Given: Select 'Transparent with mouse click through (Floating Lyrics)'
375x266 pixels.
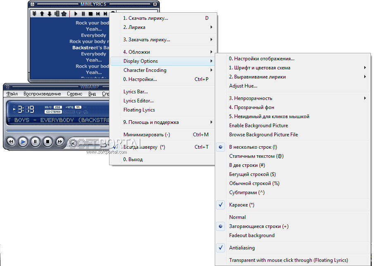Looking at the screenshot, I should pos(293,260).
